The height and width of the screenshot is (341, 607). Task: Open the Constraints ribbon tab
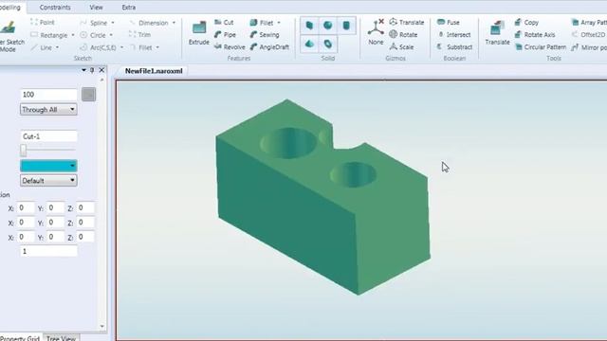55,8
